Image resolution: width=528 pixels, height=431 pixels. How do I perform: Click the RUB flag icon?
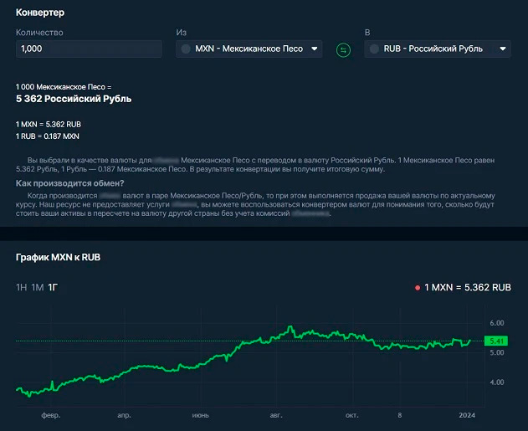[374, 49]
